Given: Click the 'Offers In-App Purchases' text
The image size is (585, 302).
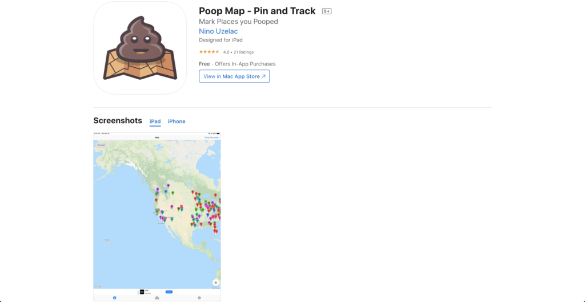Looking at the screenshot, I should pos(245,64).
